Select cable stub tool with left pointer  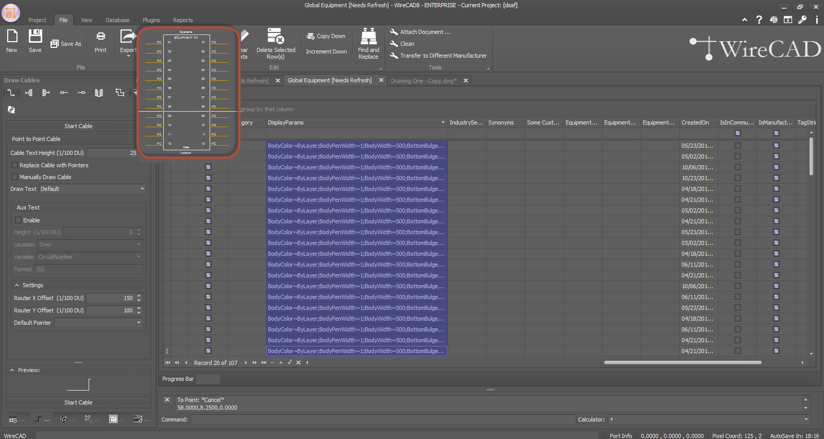click(x=64, y=93)
